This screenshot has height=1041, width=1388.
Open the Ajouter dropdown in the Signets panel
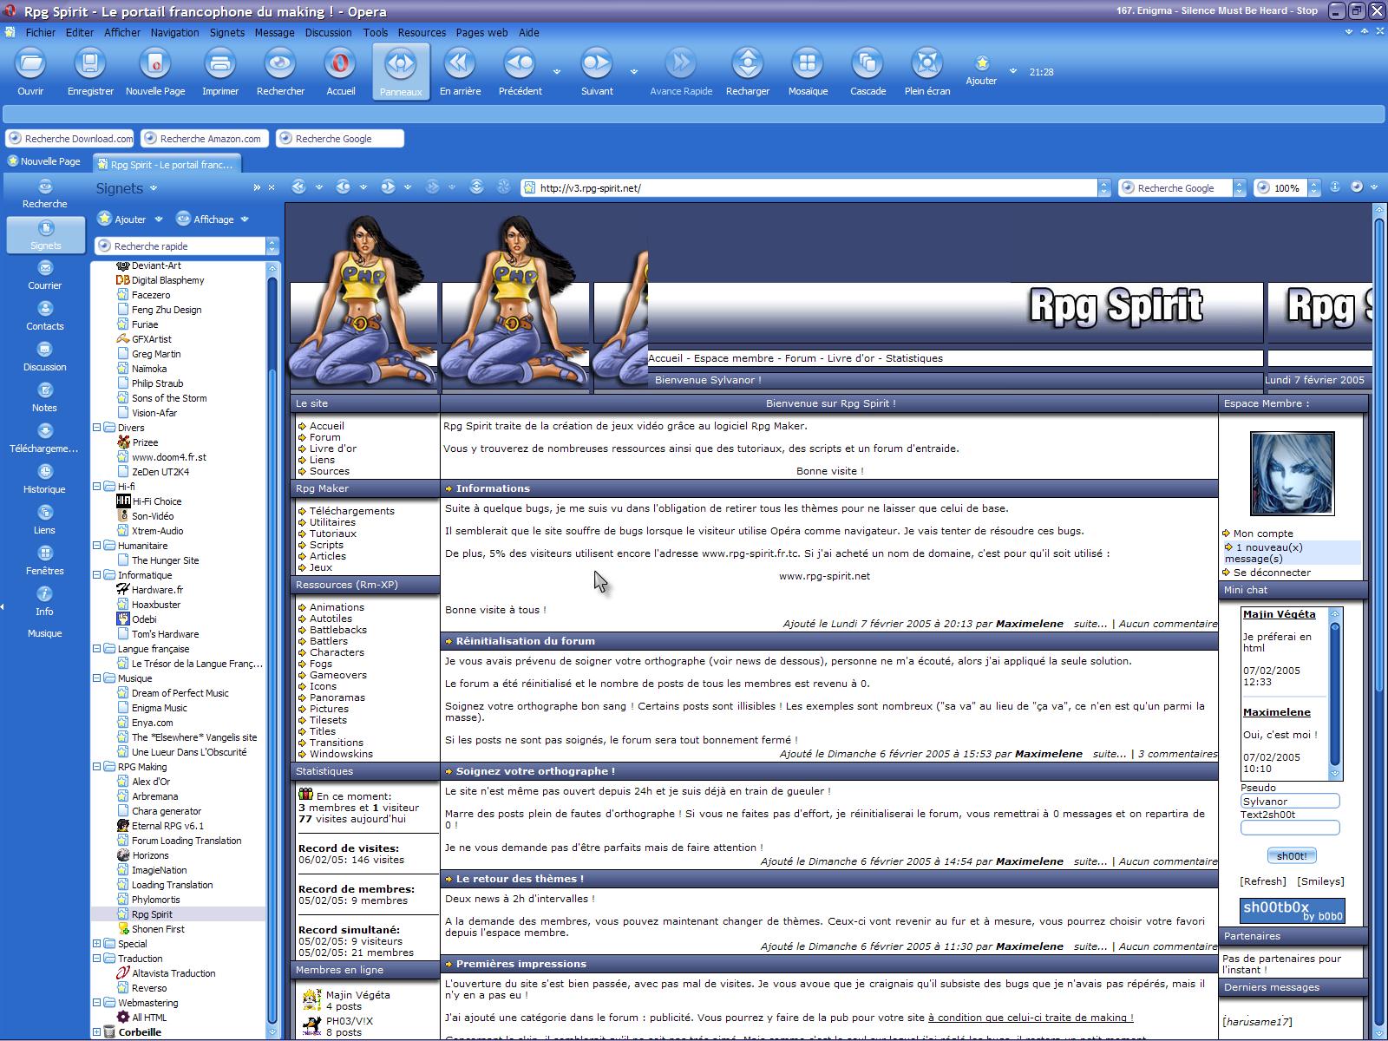[x=159, y=219]
